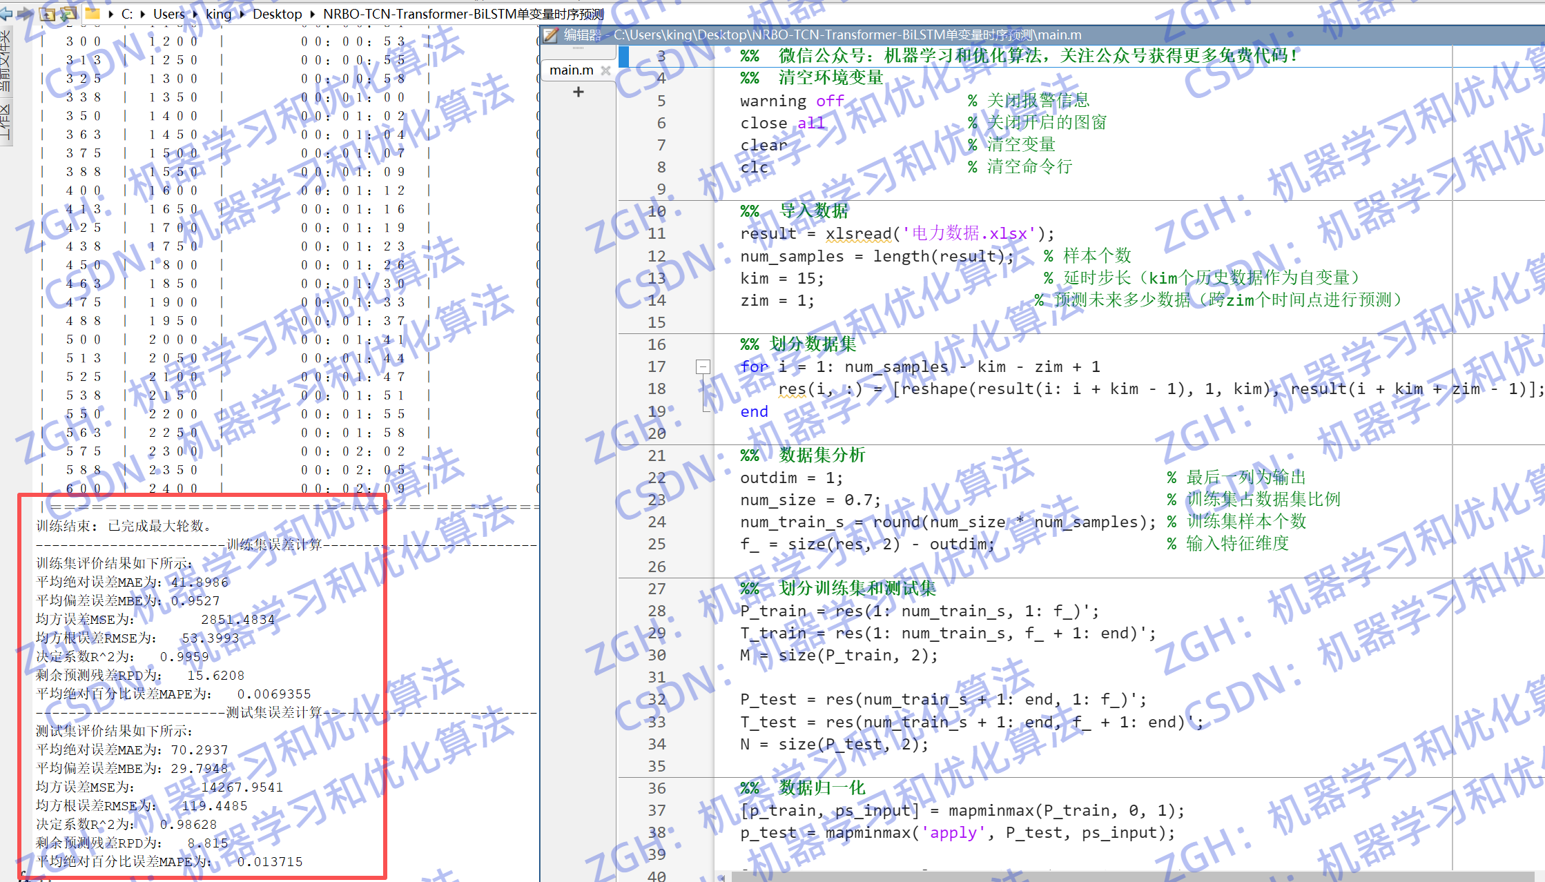Expand the arrow after C: in path

point(143,14)
